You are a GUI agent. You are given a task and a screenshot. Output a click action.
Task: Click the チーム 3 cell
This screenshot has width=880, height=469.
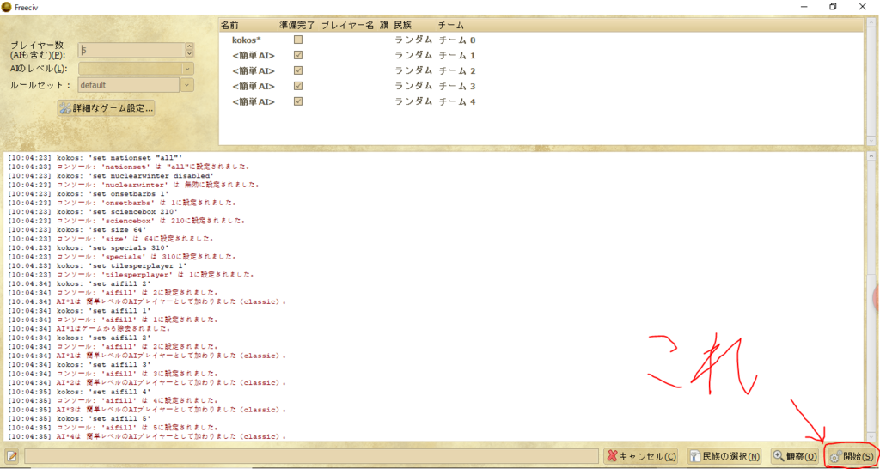[x=457, y=86]
